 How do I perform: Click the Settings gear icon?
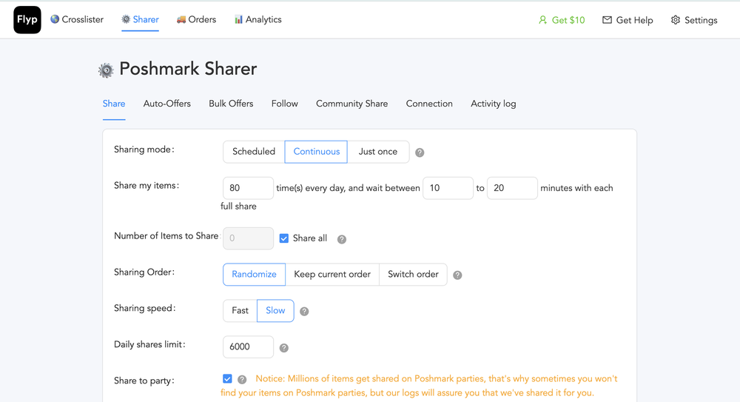(x=676, y=20)
